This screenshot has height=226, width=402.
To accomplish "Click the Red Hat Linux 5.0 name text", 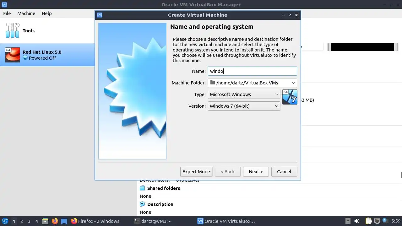I will (x=42, y=52).
